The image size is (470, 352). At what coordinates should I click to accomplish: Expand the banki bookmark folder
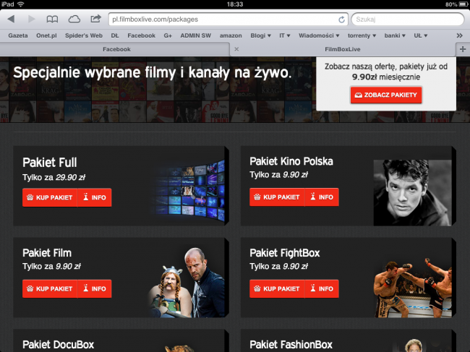[395, 35]
